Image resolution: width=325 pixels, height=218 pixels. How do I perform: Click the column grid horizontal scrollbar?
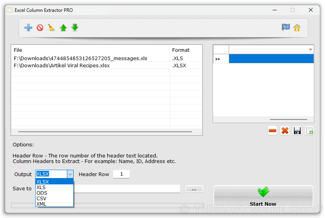point(288,119)
